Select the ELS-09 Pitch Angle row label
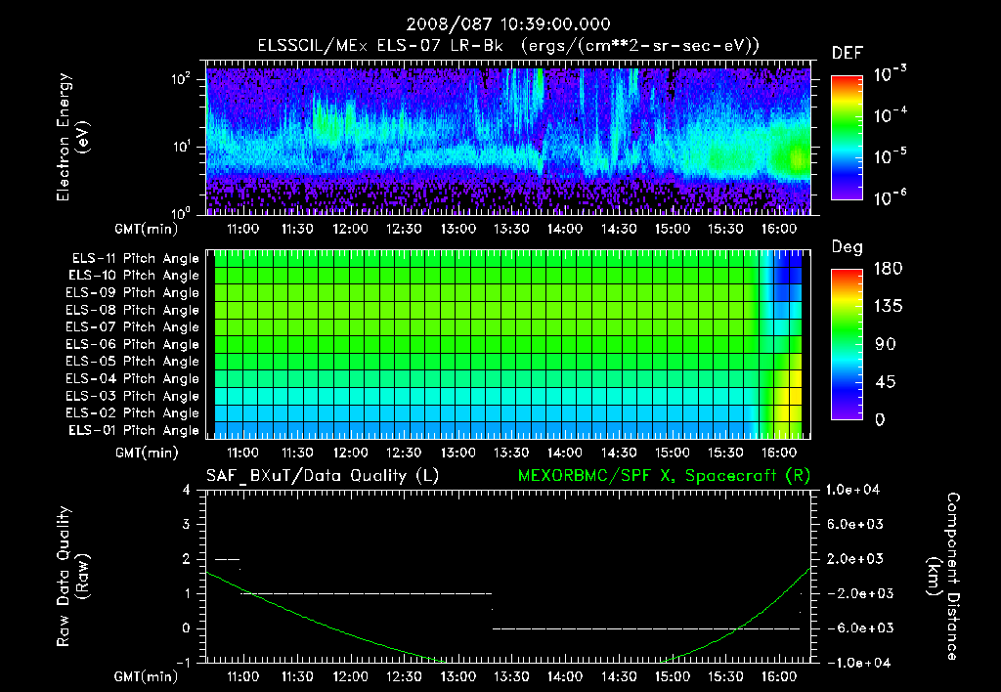The height and width of the screenshot is (692, 1001). pos(133,293)
